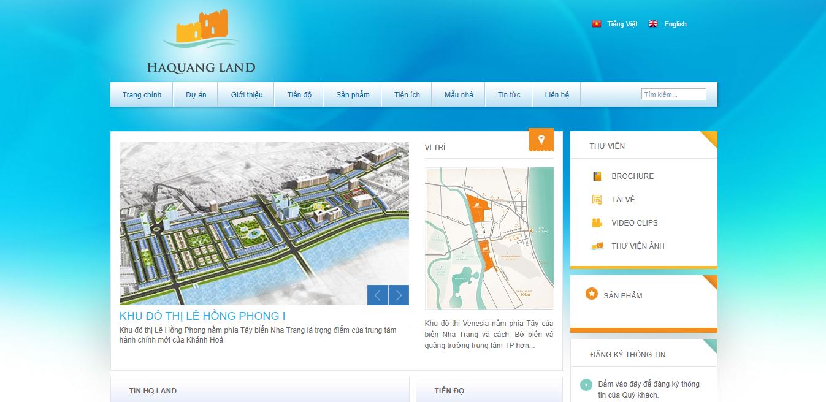Click the Sản phẩm star icon
This screenshot has height=402, width=826.
click(592, 294)
